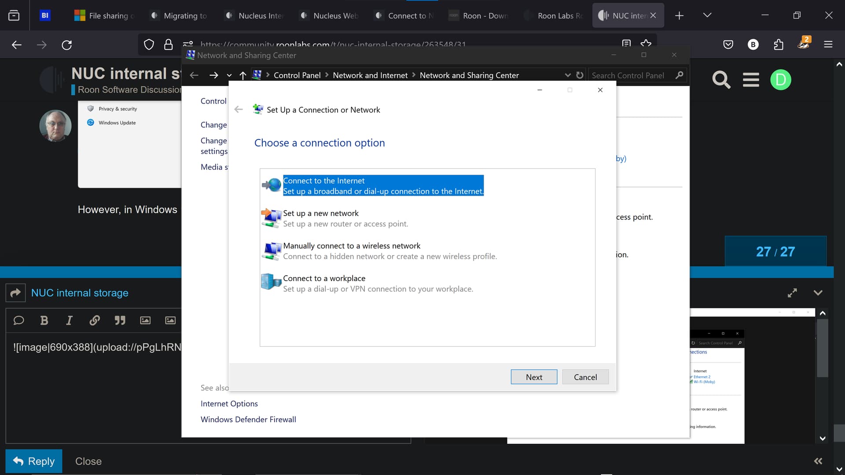Viewport: 845px width, 475px height.
Task: Click the Next button
Action: (x=534, y=377)
